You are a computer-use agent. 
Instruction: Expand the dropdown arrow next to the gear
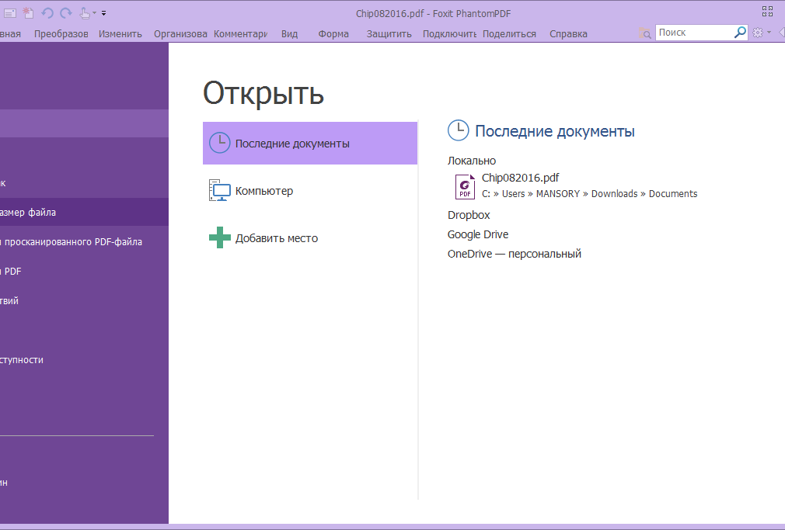click(x=769, y=33)
